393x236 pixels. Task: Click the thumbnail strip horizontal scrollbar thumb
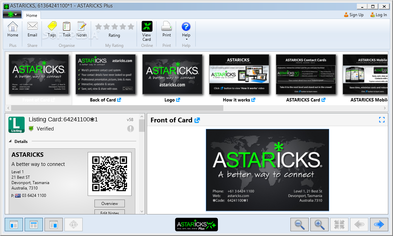pyautogui.click(x=117, y=108)
